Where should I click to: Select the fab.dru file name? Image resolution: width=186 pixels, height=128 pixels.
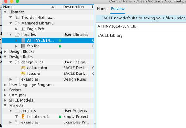click(x=33, y=74)
